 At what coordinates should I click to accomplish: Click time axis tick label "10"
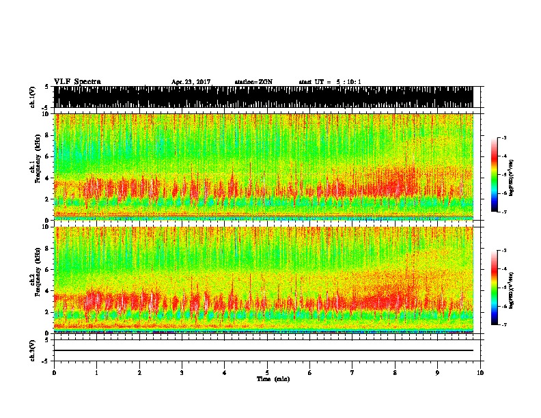(480, 373)
